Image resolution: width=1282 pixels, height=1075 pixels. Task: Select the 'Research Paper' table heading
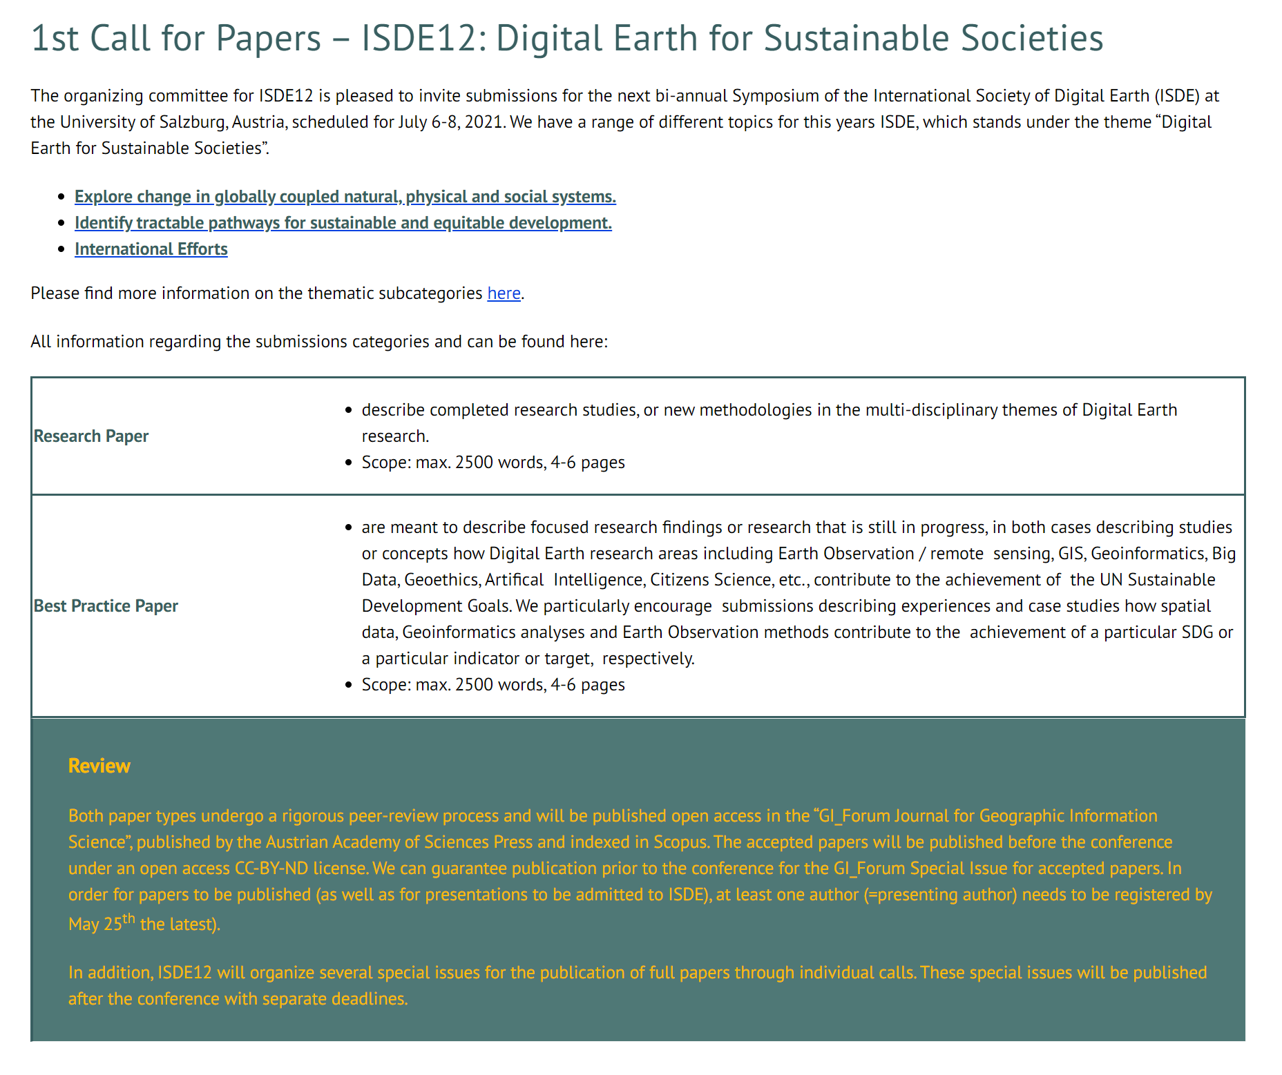click(91, 436)
